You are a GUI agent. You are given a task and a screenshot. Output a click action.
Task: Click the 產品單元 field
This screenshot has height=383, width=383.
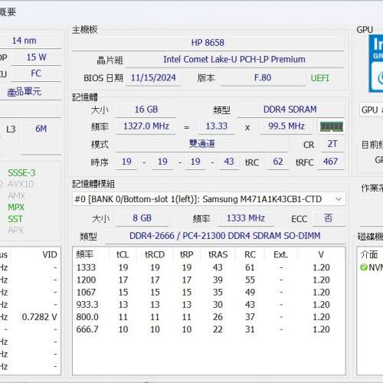[x=25, y=92]
